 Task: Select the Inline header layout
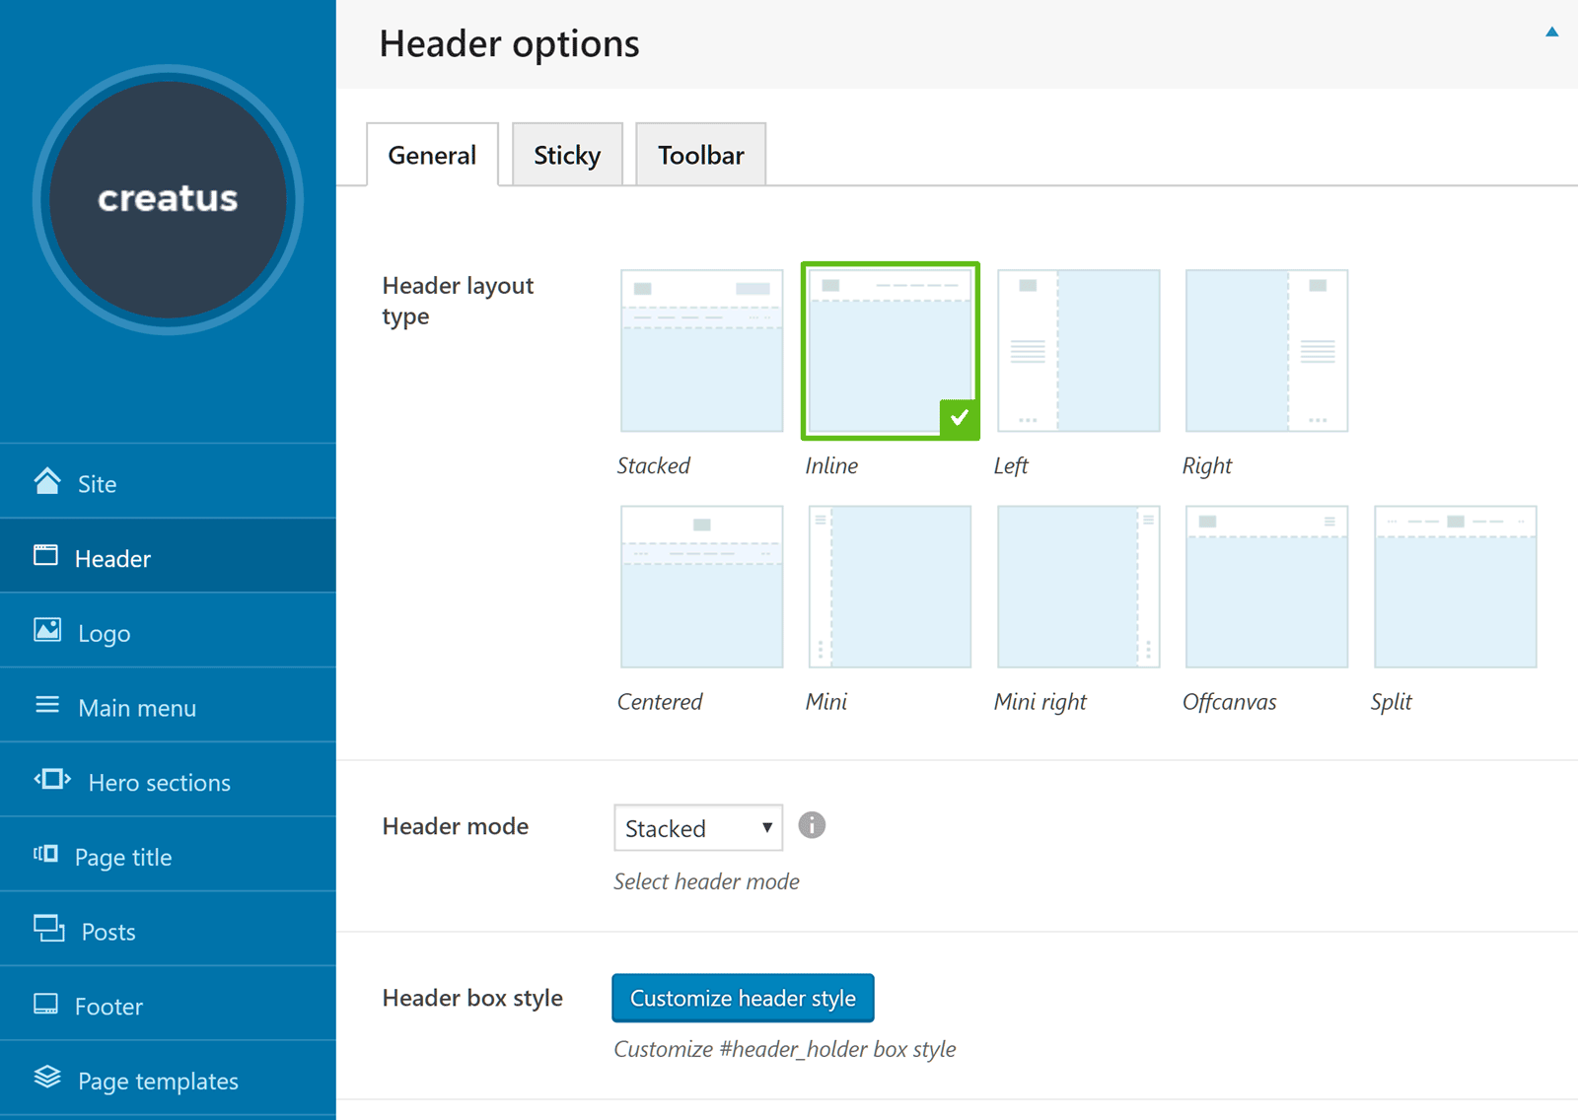click(x=891, y=351)
